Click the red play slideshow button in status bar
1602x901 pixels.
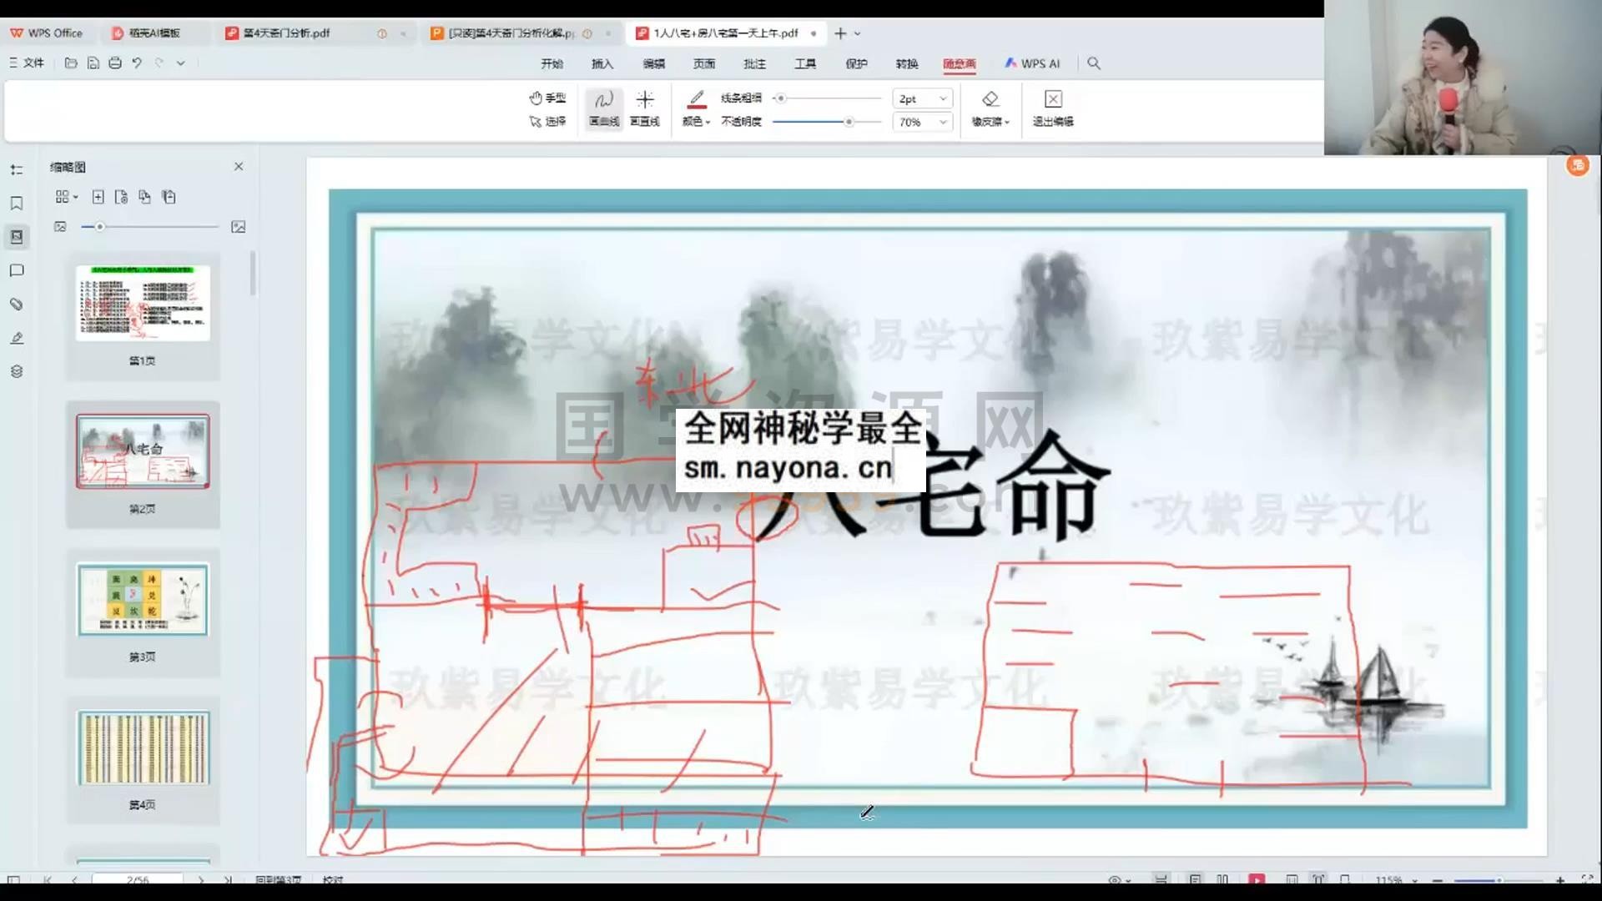click(1257, 879)
